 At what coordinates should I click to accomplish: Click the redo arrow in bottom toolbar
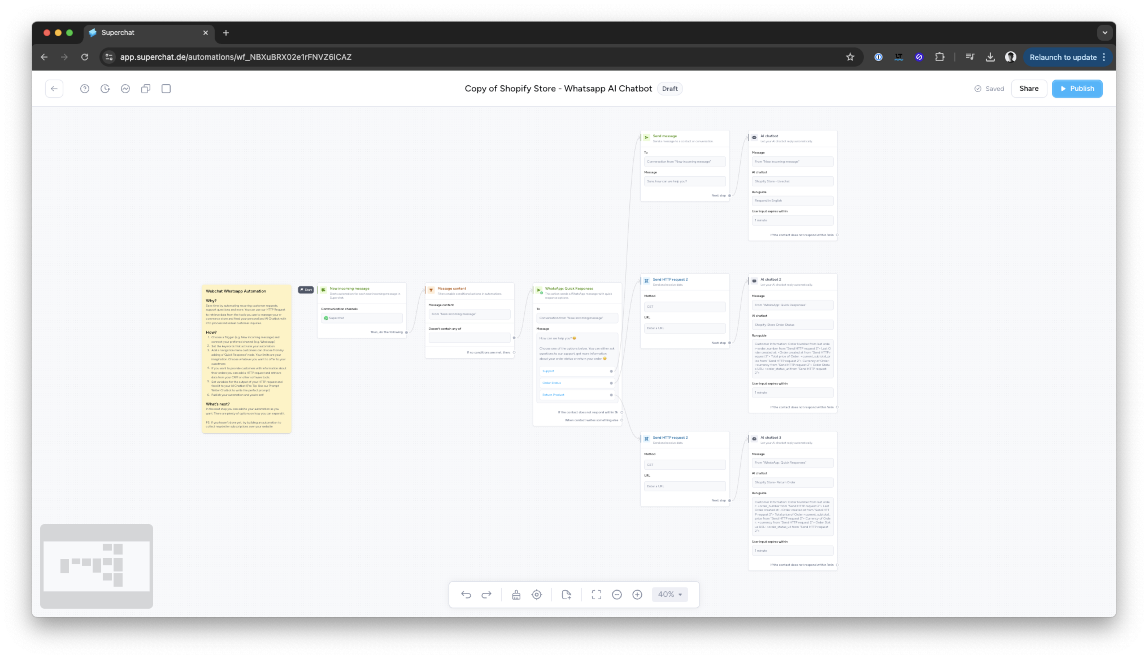[486, 595]
